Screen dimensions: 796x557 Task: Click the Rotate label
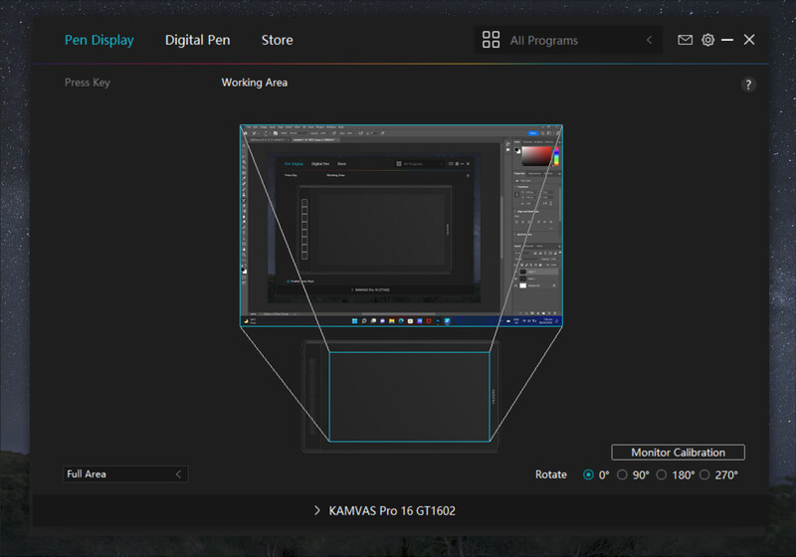tap(551, 474)
